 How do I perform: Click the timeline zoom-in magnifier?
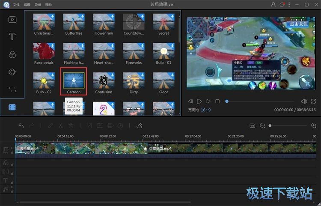coord(314,125)
